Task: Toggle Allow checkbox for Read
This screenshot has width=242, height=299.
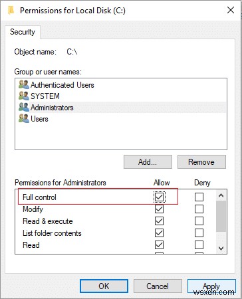Action: pyautogui.click(x=159, y=245)
